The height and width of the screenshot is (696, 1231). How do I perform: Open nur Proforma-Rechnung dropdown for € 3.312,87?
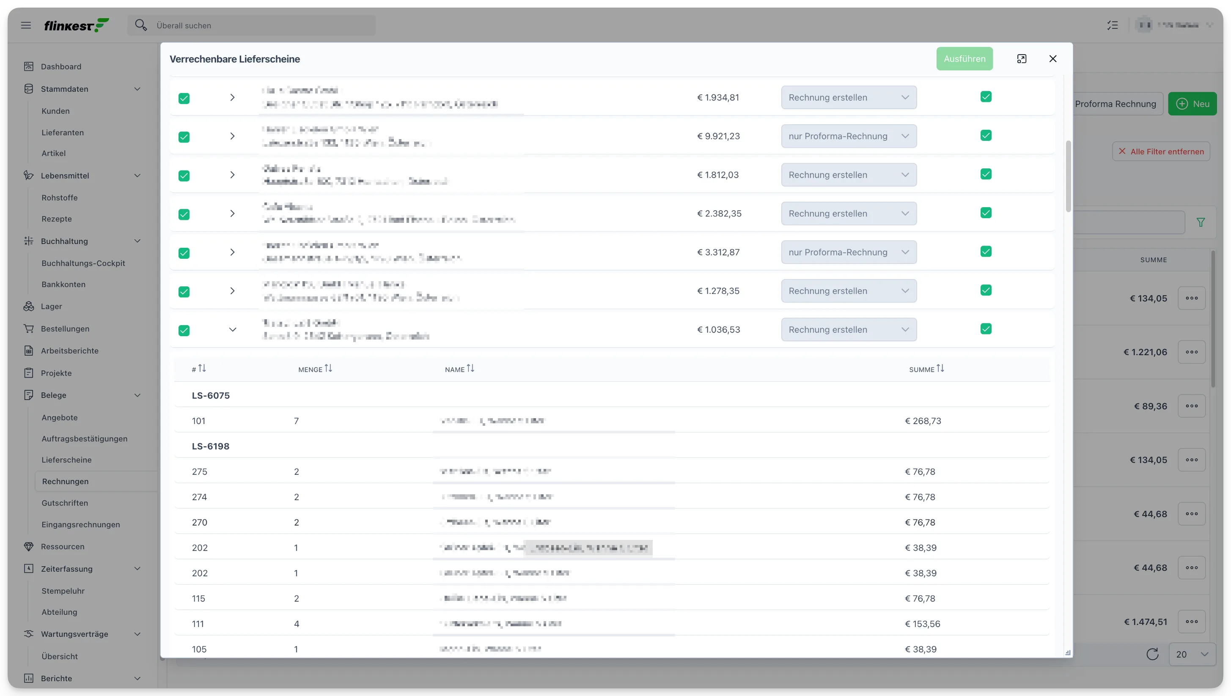[x=849, y=252]
